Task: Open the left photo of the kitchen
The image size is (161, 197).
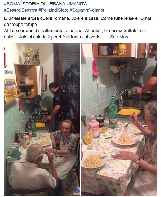Action: tap(42, 120)
